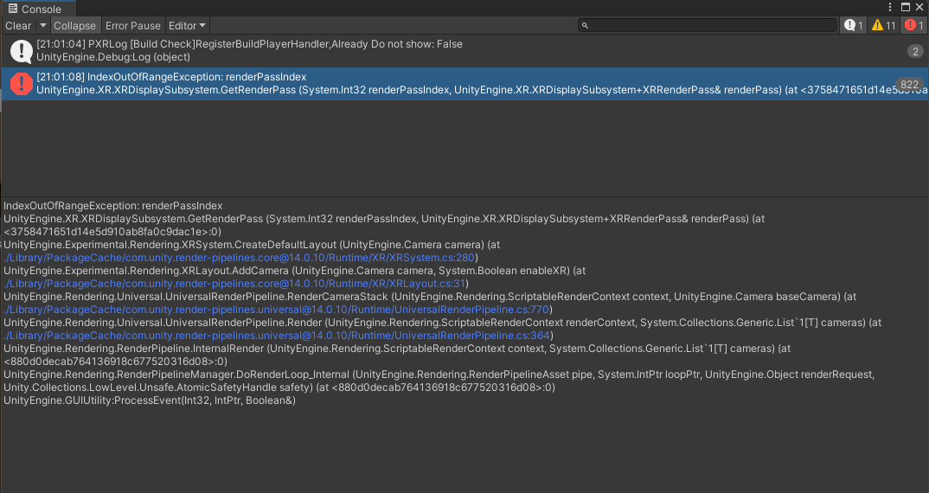Open UniversalRenderPipeline.cs:364 source link
This screenshot has height=493, width=929.
pyautogui.click(x=277, y=336)
